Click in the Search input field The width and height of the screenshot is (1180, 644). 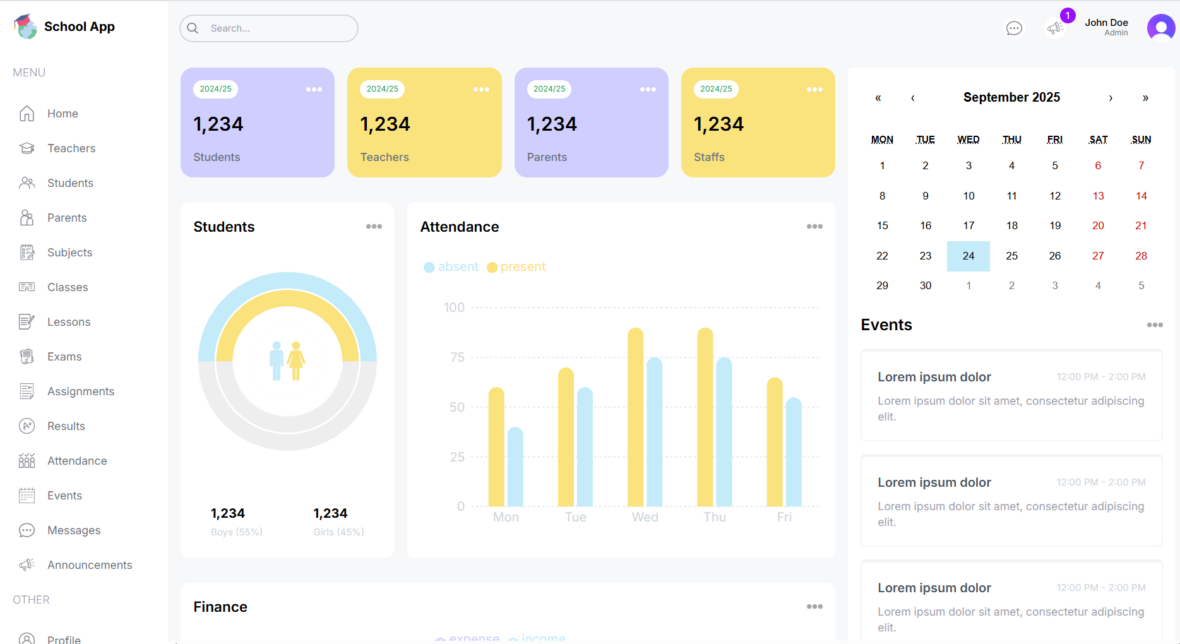click(x=278, y=28)
